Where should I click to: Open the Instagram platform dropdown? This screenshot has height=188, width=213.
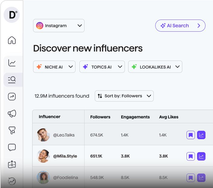pyautogui.click(x=59, y=26)
